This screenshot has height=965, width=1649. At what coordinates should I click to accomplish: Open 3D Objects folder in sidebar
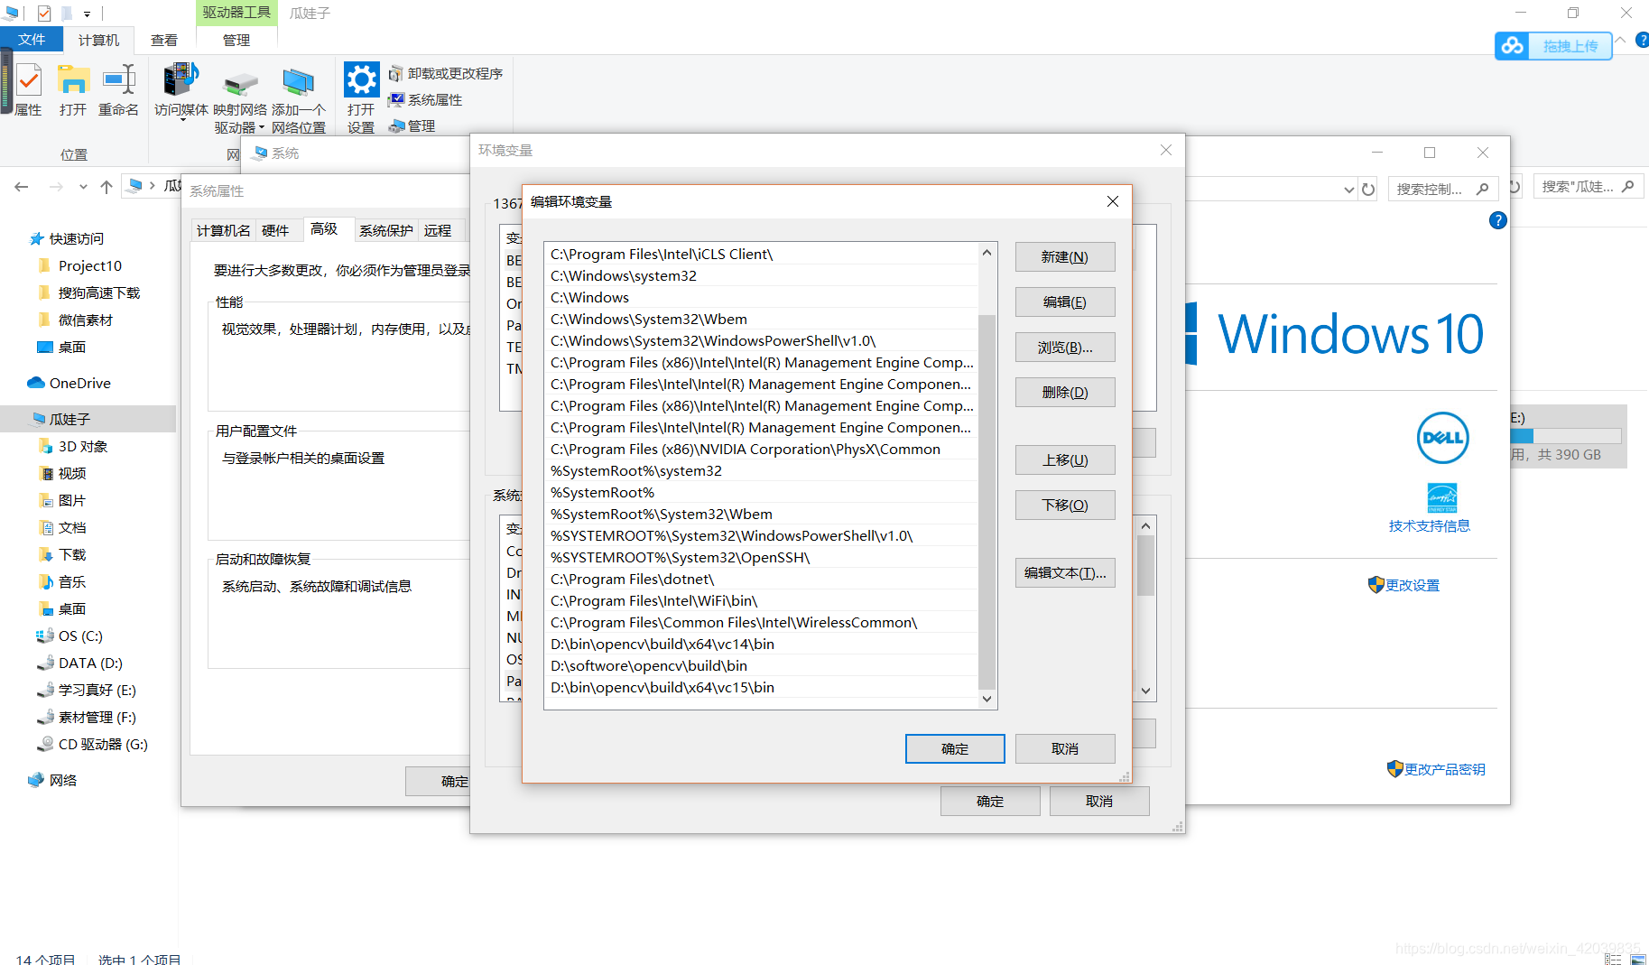[74, 446]
